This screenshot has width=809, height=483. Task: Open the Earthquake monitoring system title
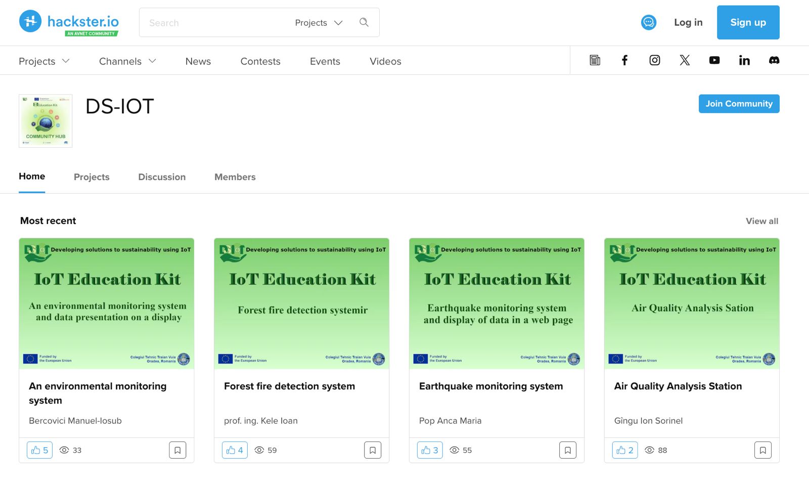[x=491, y=386]
